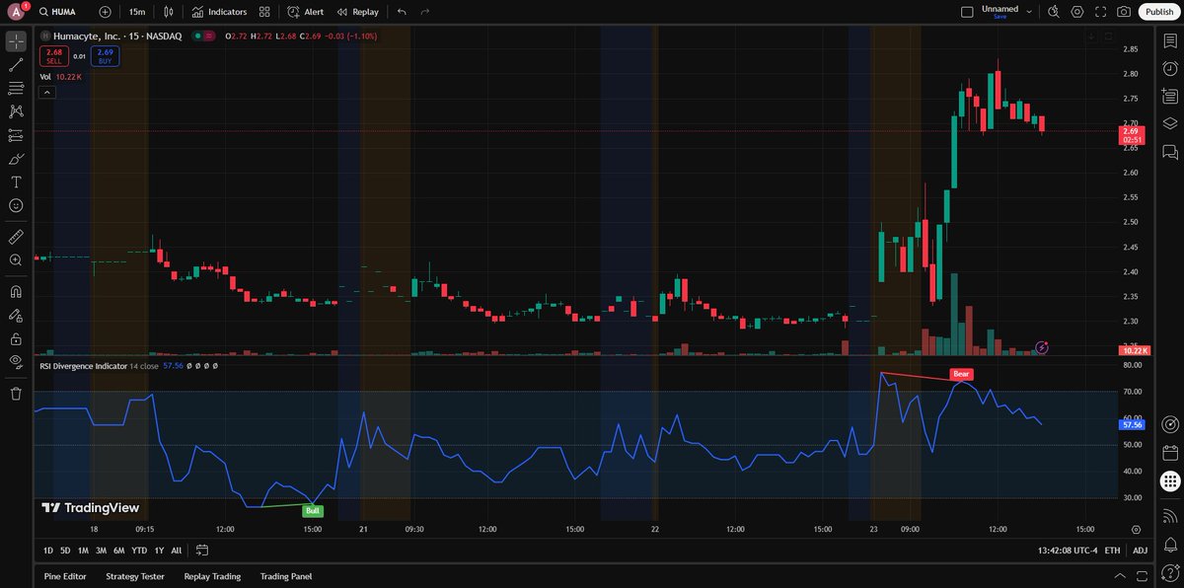
Task: Select the ruler measure tool
Action: click(16, 237)
